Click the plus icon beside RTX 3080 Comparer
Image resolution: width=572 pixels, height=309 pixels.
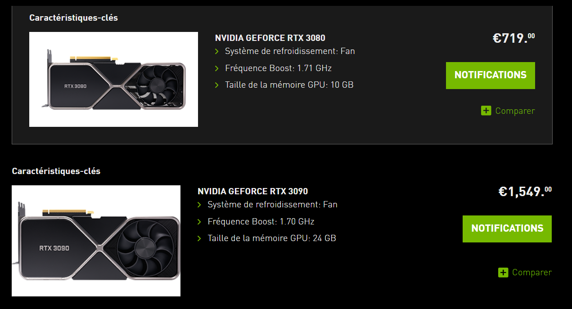[x=486, y=111]
